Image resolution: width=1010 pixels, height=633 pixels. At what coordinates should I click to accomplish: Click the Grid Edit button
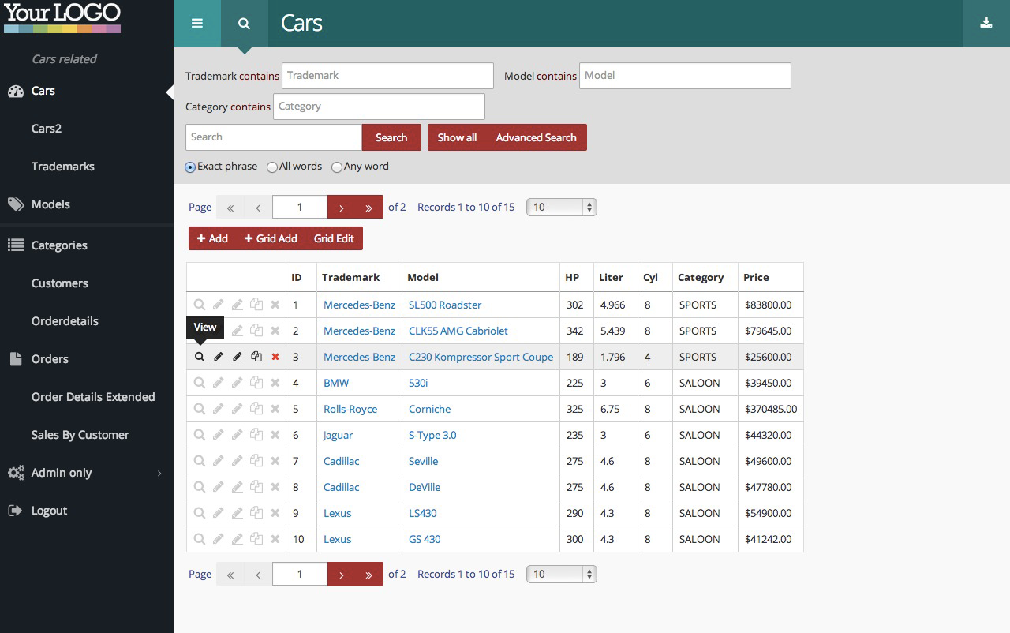tap(334, 238)
